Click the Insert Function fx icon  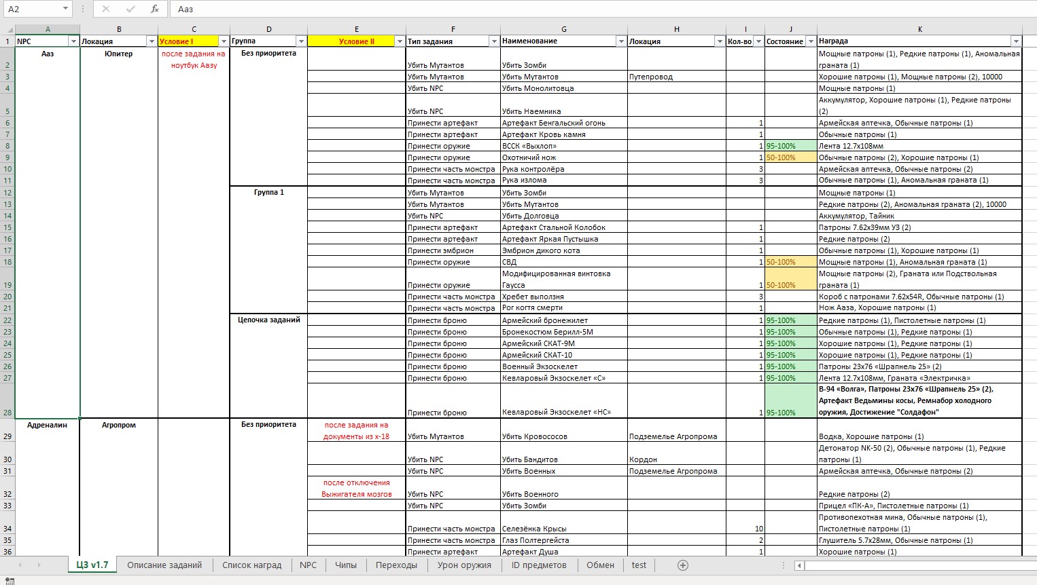pyautogui.click(x=155, y=9)
